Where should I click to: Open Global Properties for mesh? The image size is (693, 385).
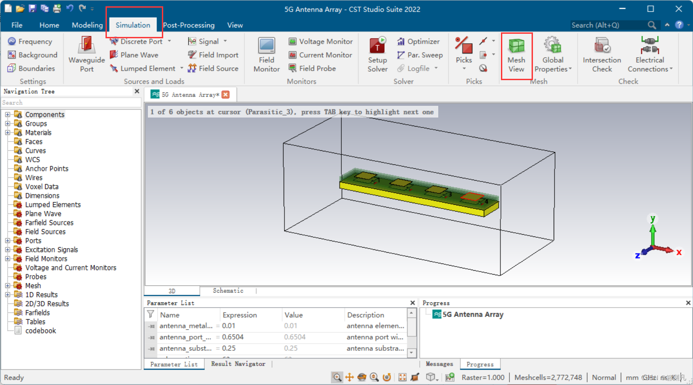point(553,54)
